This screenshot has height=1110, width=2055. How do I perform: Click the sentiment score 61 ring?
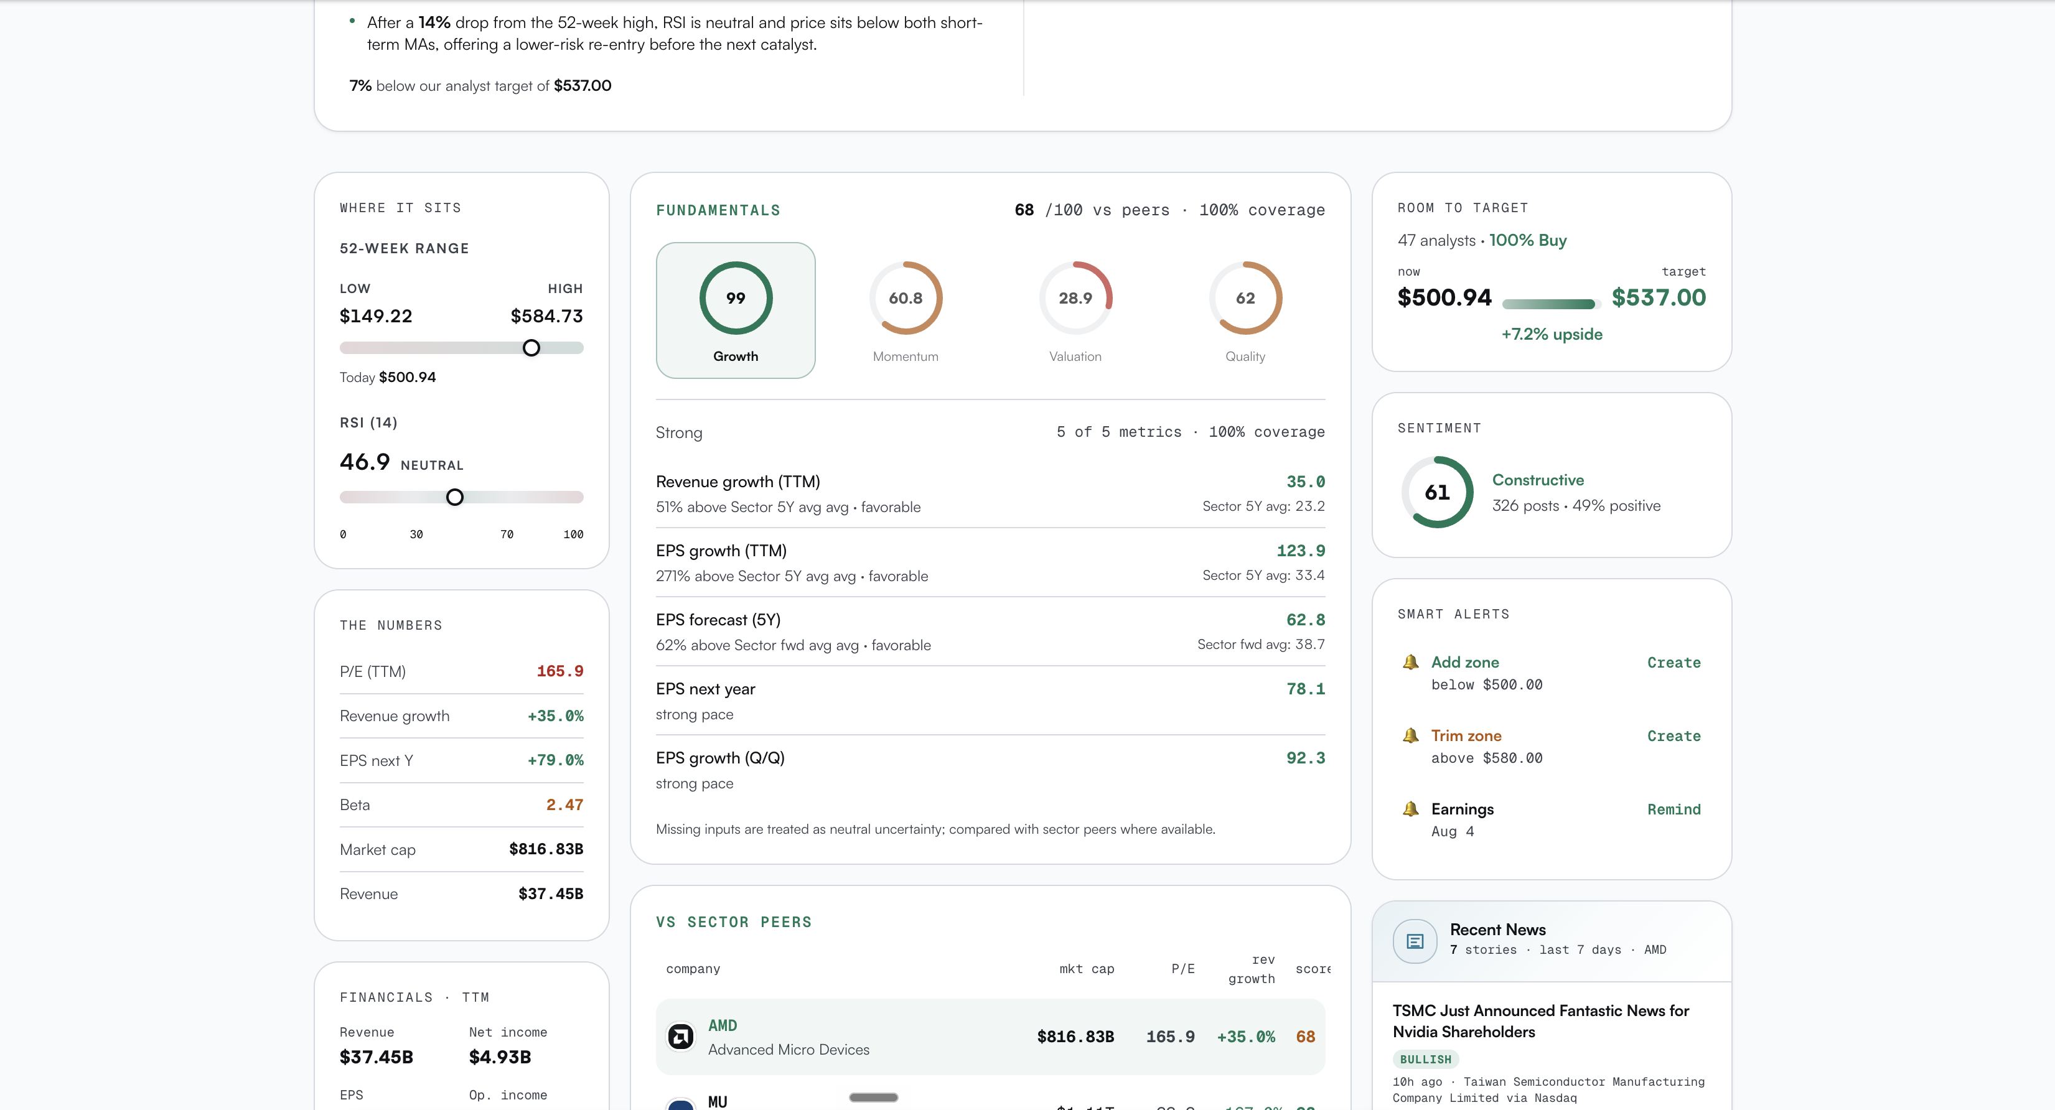pyautogui.click(x=1437, y=492)
